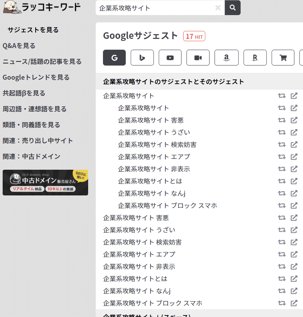Click non-indented keyword 企業系攻略サイト 検索妨害
Viewport: 303px width, 317px height.
pos(142,242)
